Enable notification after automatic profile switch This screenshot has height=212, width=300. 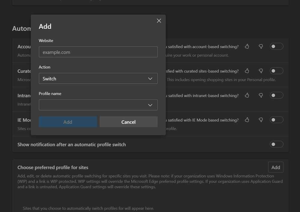click(276, 144)
